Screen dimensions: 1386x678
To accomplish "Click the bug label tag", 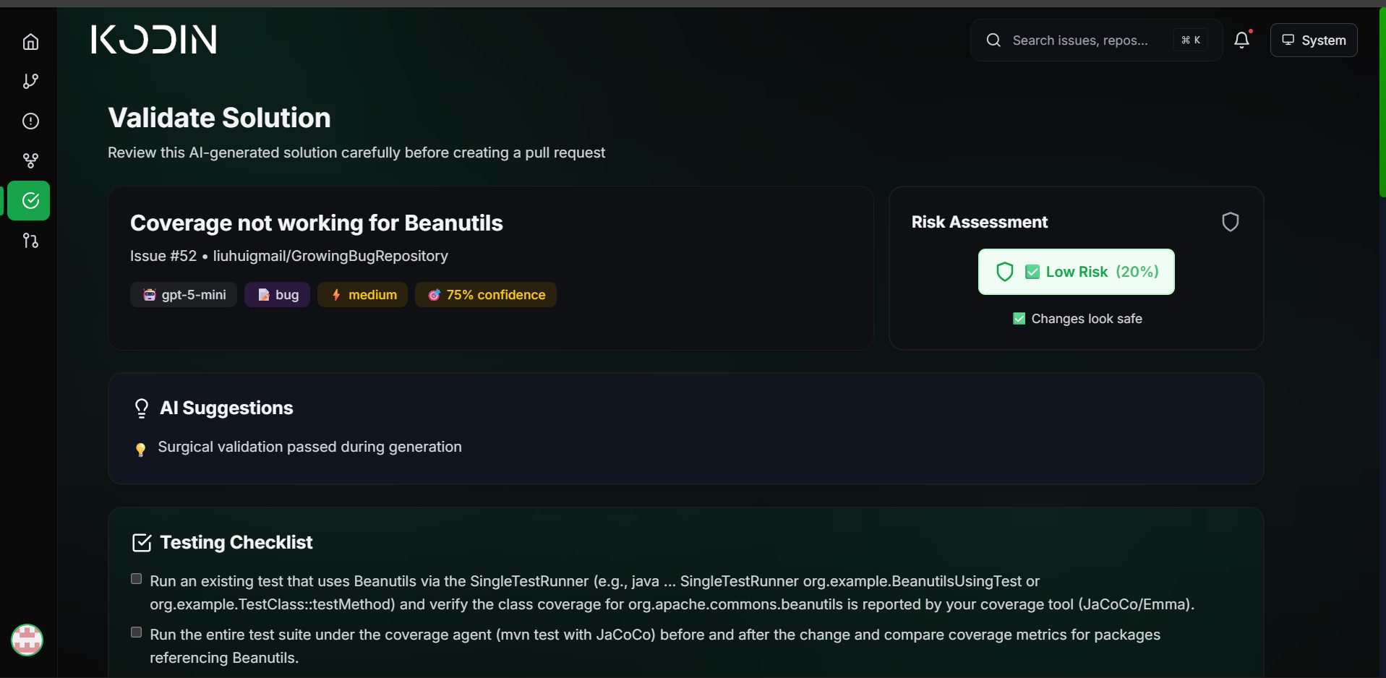I will (277, 295).
